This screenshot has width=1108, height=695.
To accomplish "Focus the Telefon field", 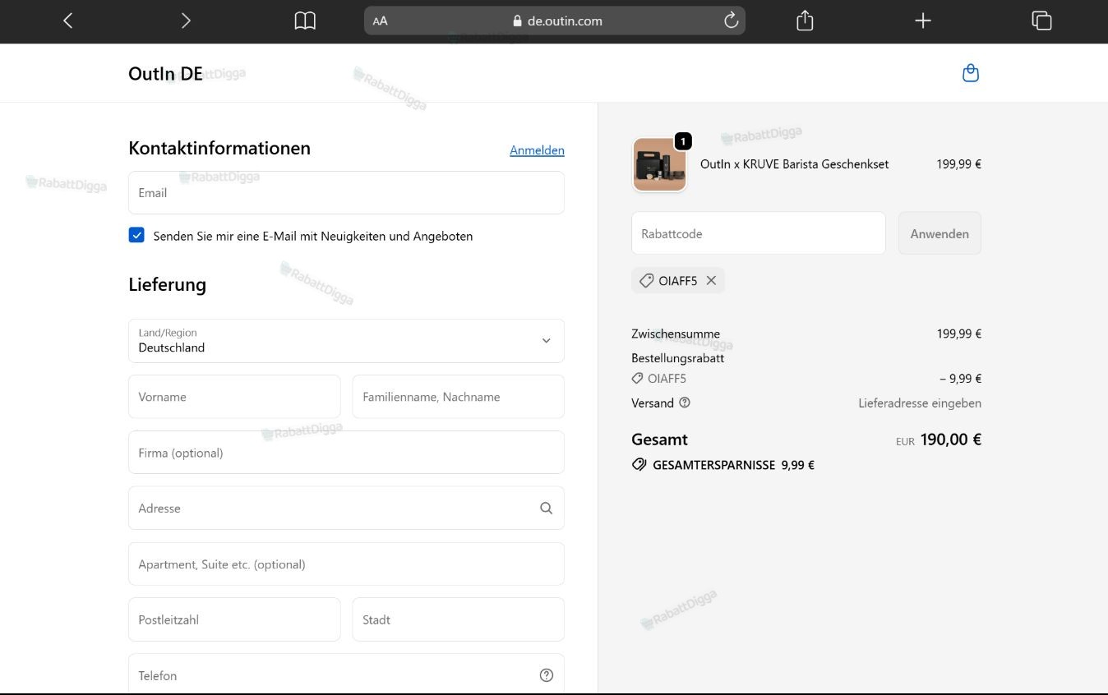I will point(346,675).
